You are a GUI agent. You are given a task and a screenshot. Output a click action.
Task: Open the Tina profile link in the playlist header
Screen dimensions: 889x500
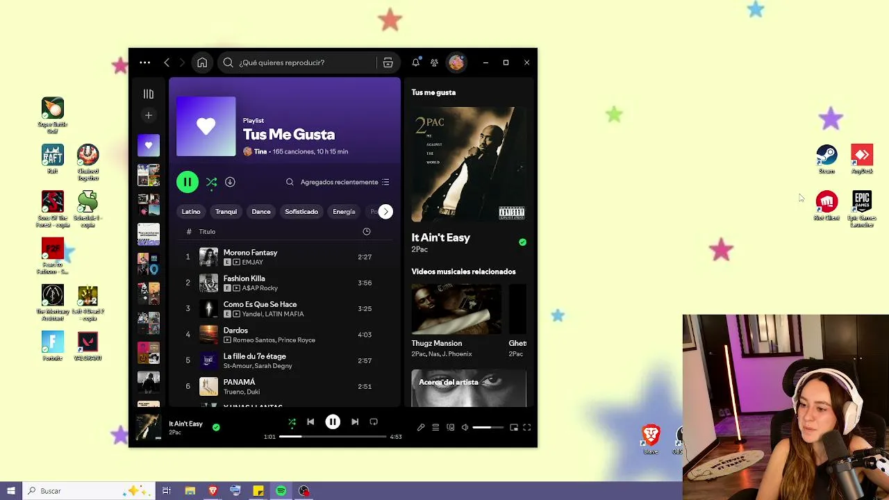coord(260,151)
